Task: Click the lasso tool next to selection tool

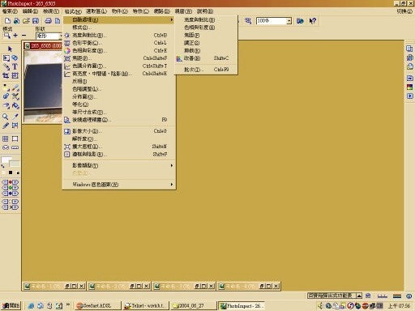Action: [x=15, y=58]
